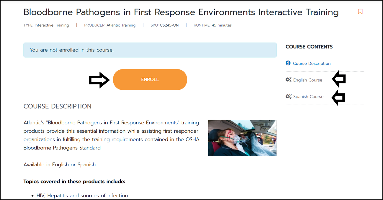Click the Producer Atlantic Training label
Screen dimensions: 383x200
tap(110, 25)
